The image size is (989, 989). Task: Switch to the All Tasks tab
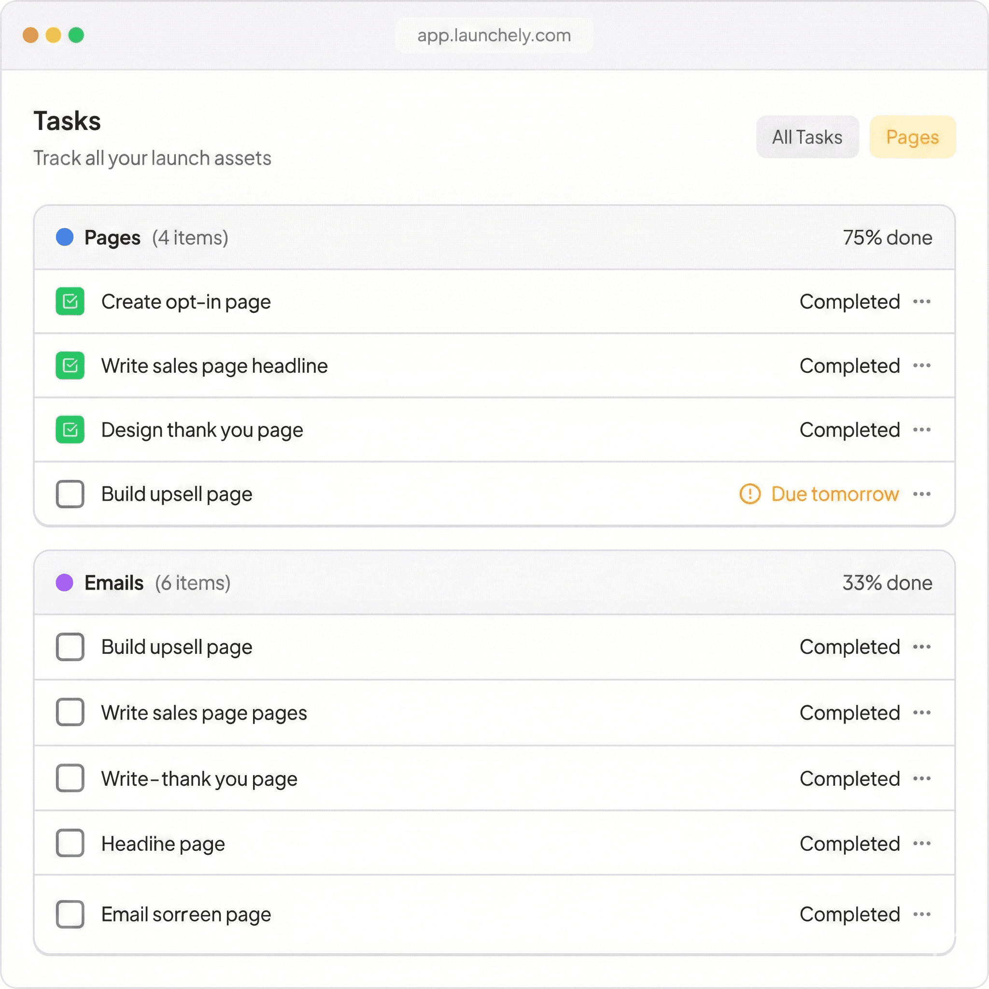click(807, 137)
